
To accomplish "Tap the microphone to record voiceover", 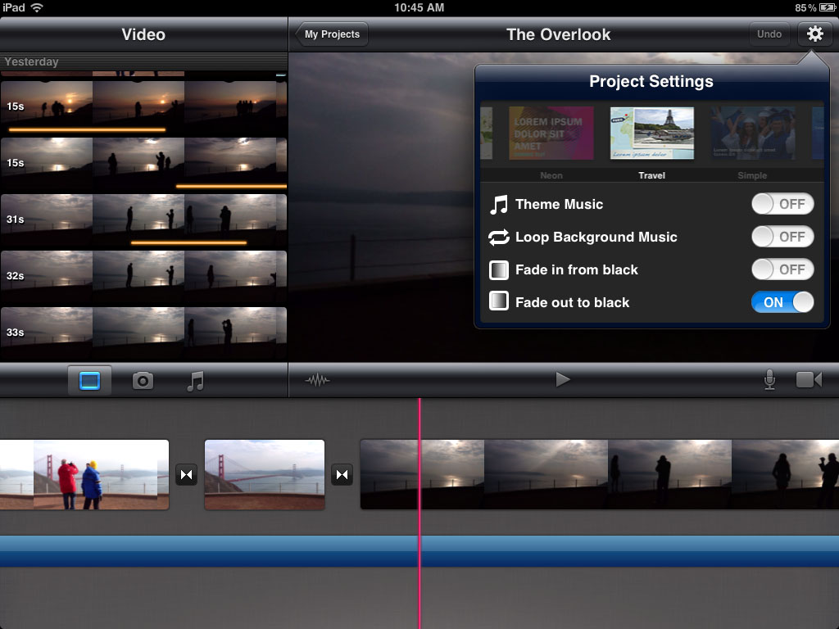I will pos(769,380).
